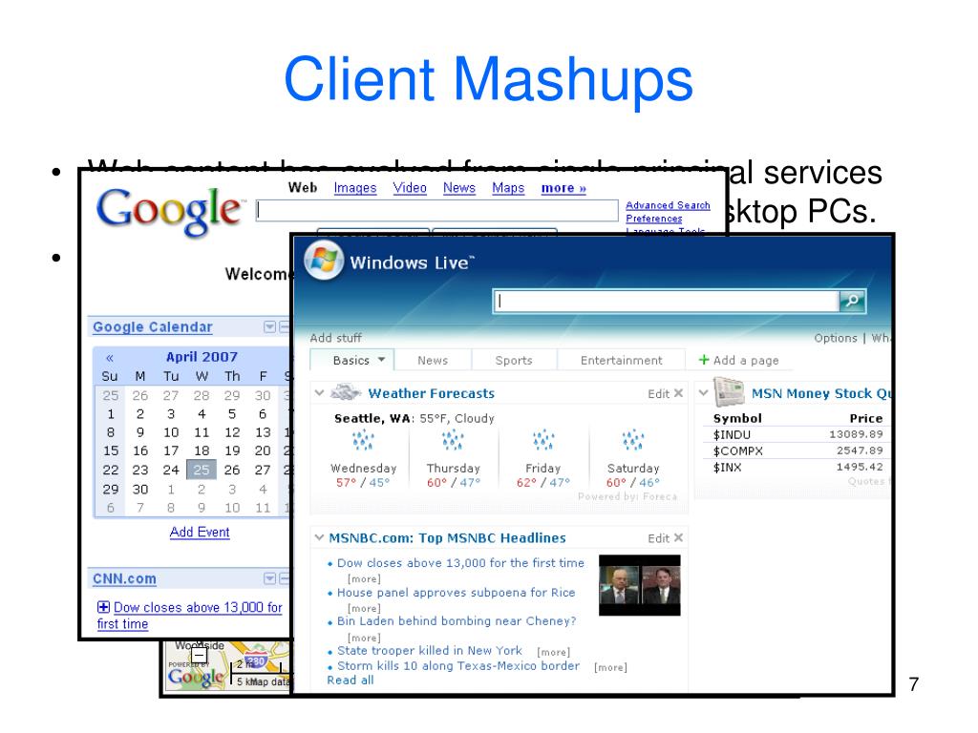Click Friday's rain icon in the forecast

click(x=543, y=439)
